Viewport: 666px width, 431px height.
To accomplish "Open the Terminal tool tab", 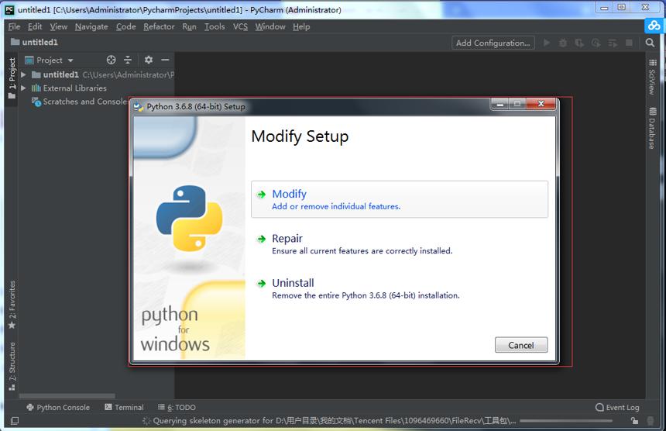I will (124, 407).
